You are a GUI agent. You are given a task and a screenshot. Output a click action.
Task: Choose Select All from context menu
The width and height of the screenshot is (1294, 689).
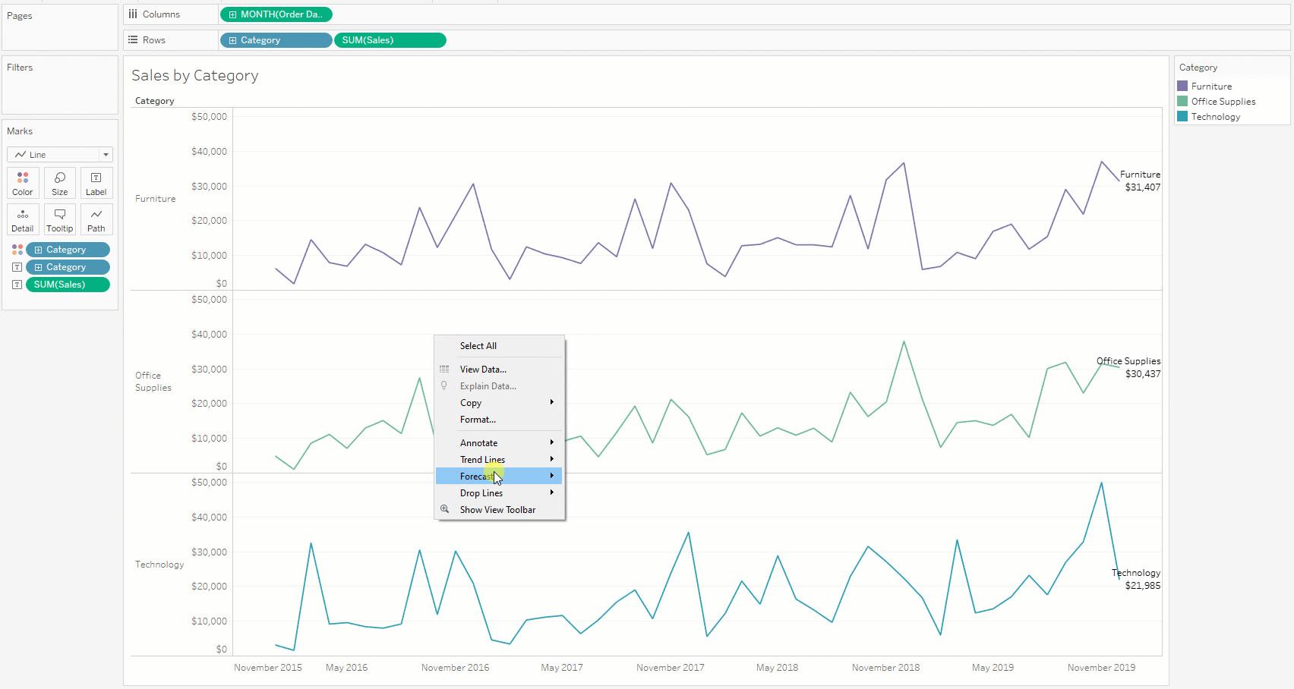[x=478, y=345]
